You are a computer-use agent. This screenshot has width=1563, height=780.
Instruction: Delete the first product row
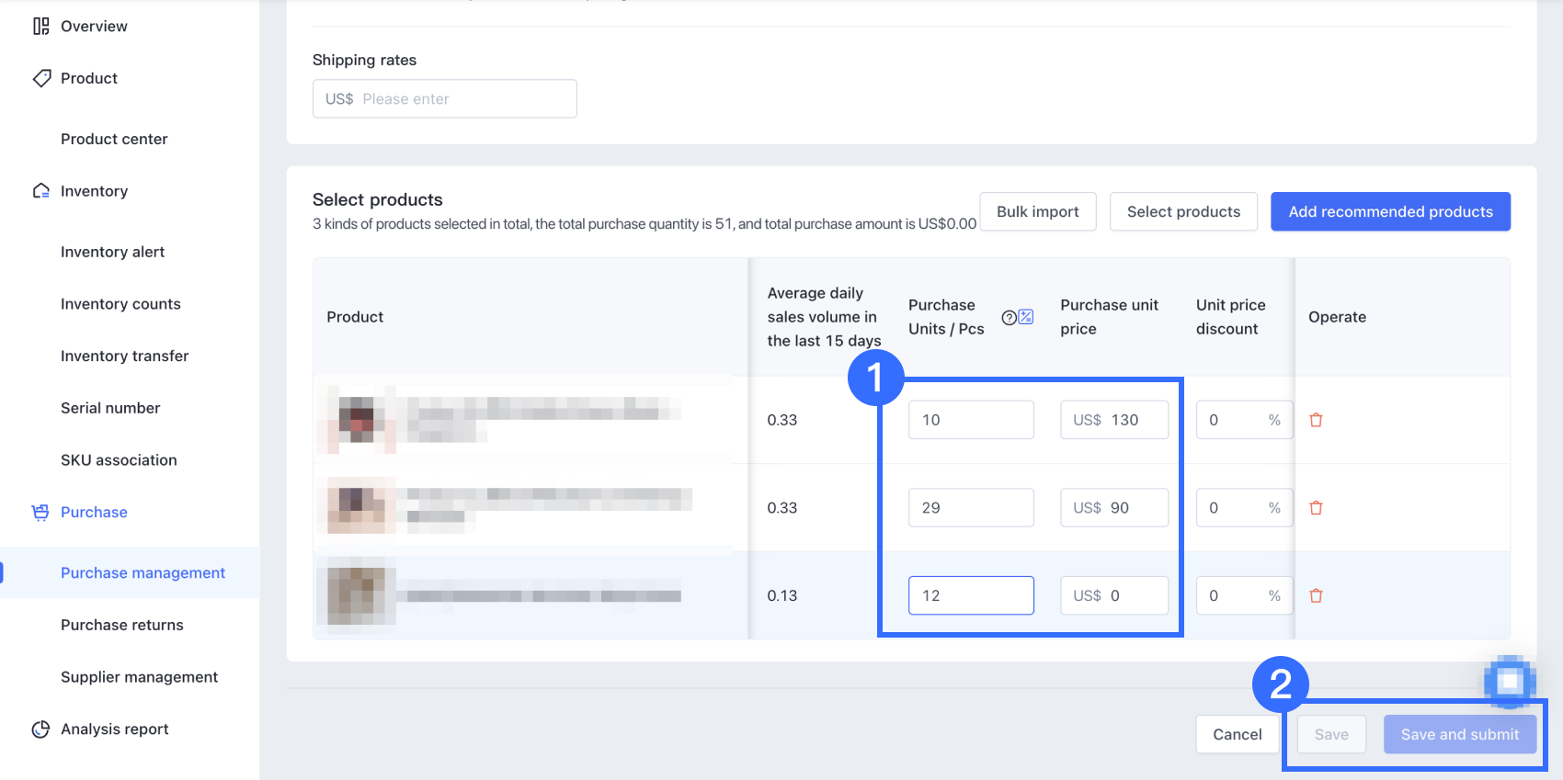point(1316,420)
